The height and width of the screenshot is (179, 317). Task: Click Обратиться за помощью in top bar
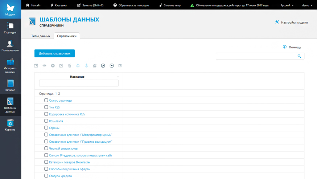coord(131,5)
